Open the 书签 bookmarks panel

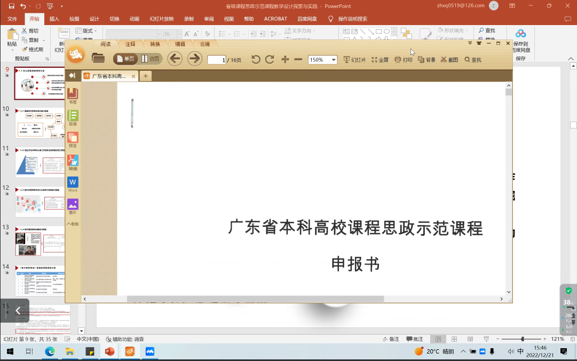click(x=73, y=94)
